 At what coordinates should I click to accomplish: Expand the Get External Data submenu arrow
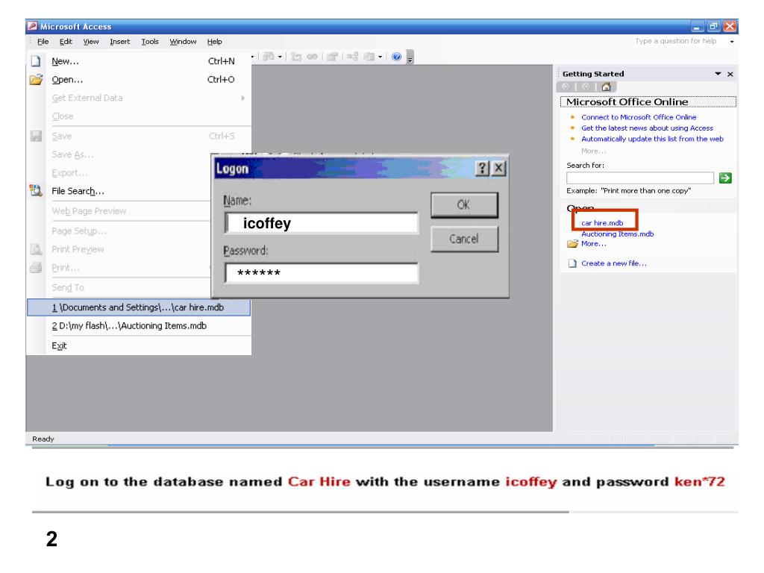point(242,98)
